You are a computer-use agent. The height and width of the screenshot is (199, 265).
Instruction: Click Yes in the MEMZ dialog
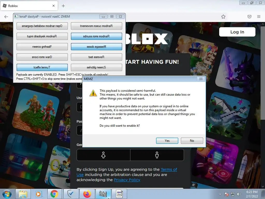167,141
